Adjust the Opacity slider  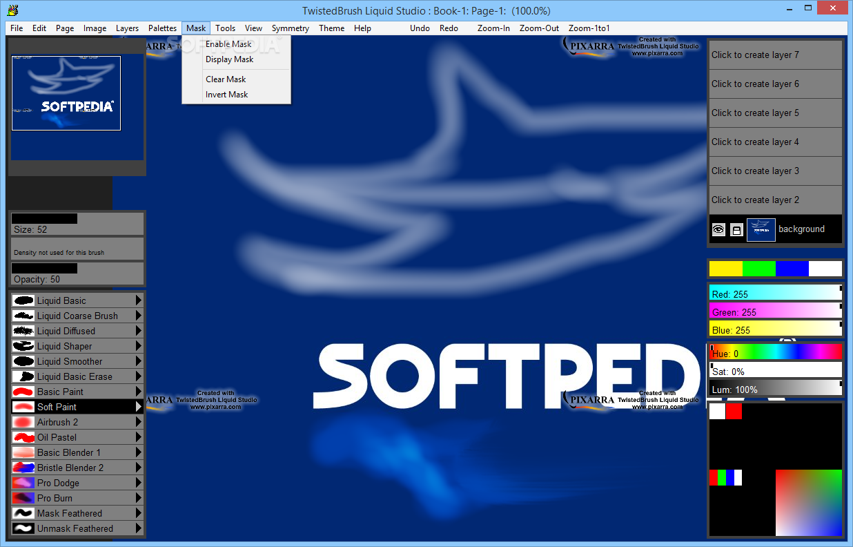[77, 273]
